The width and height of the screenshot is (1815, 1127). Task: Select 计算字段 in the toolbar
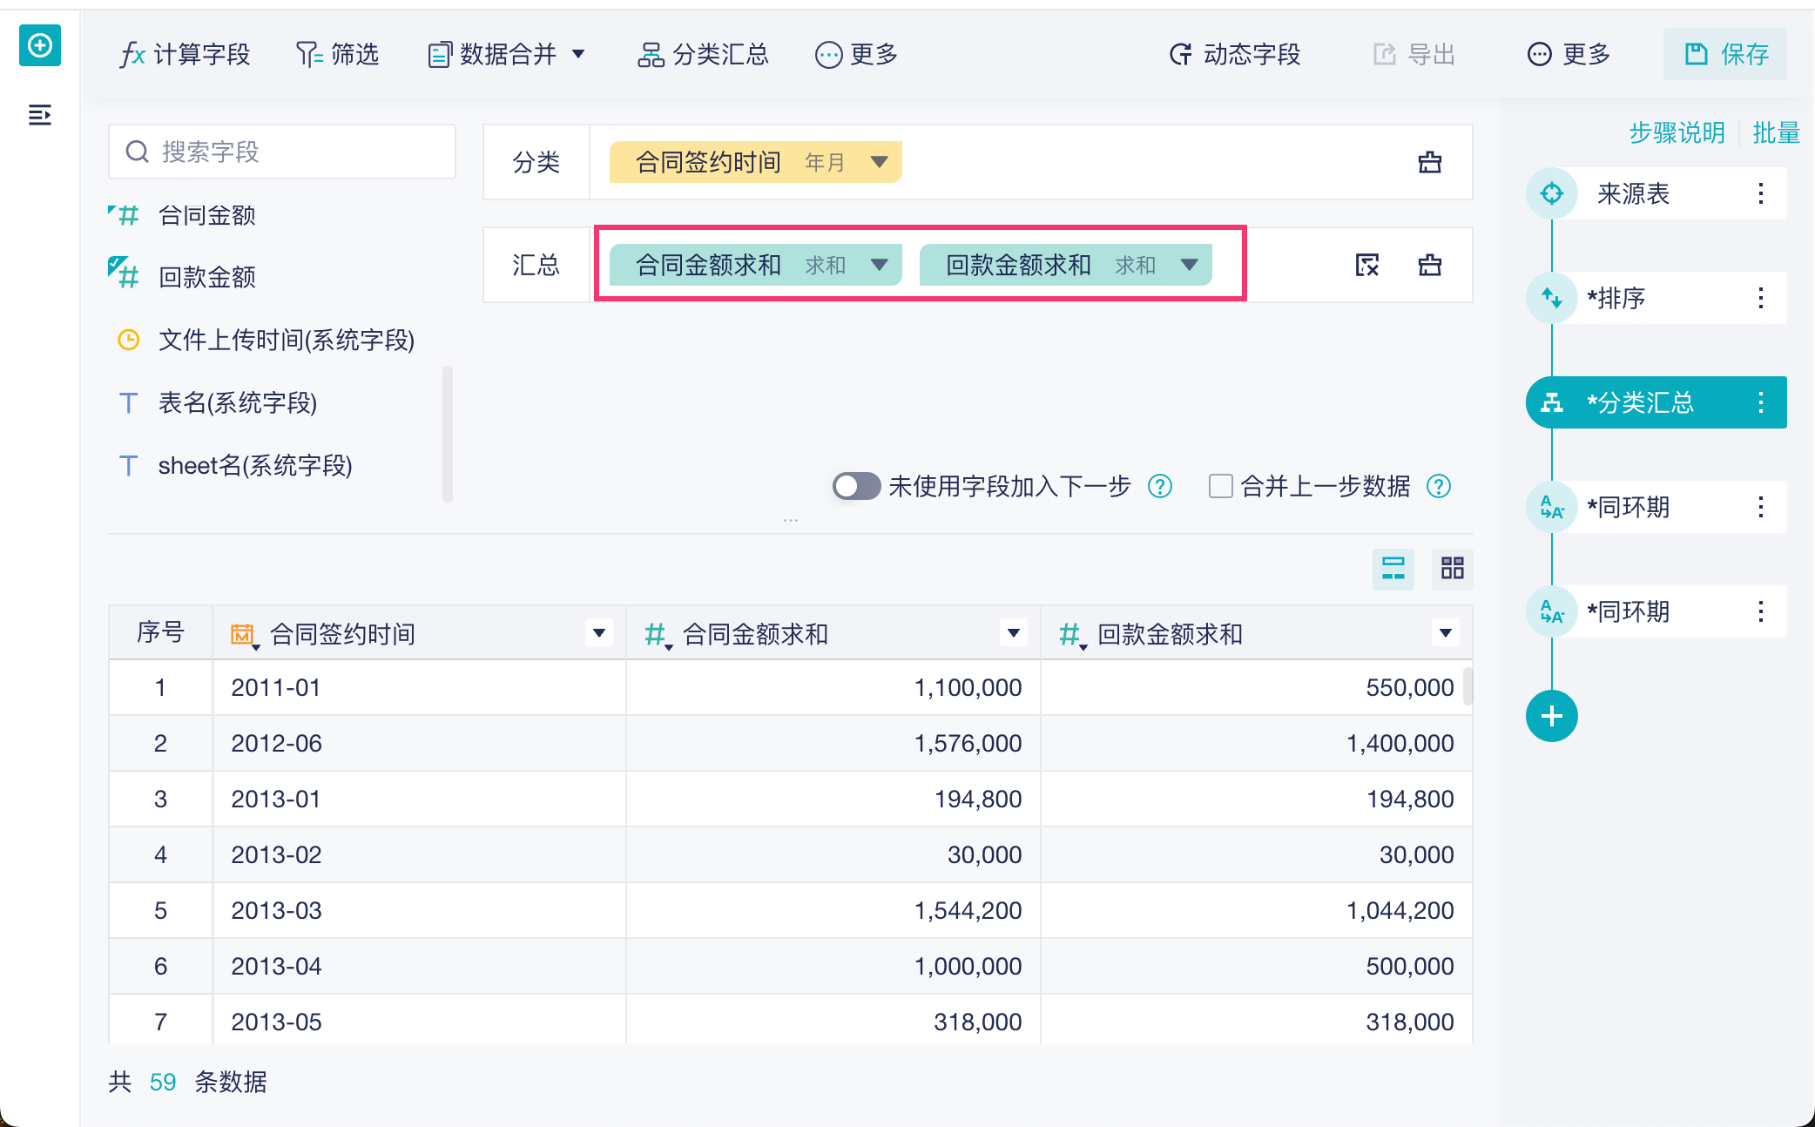(186, 55)
